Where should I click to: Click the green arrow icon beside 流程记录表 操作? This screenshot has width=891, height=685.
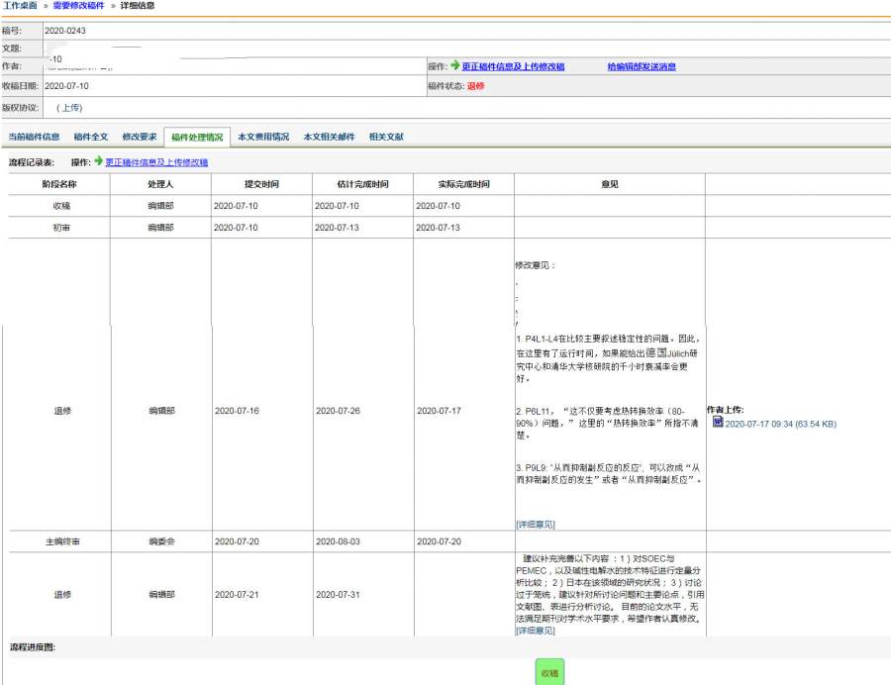click(x=99, y=161)
